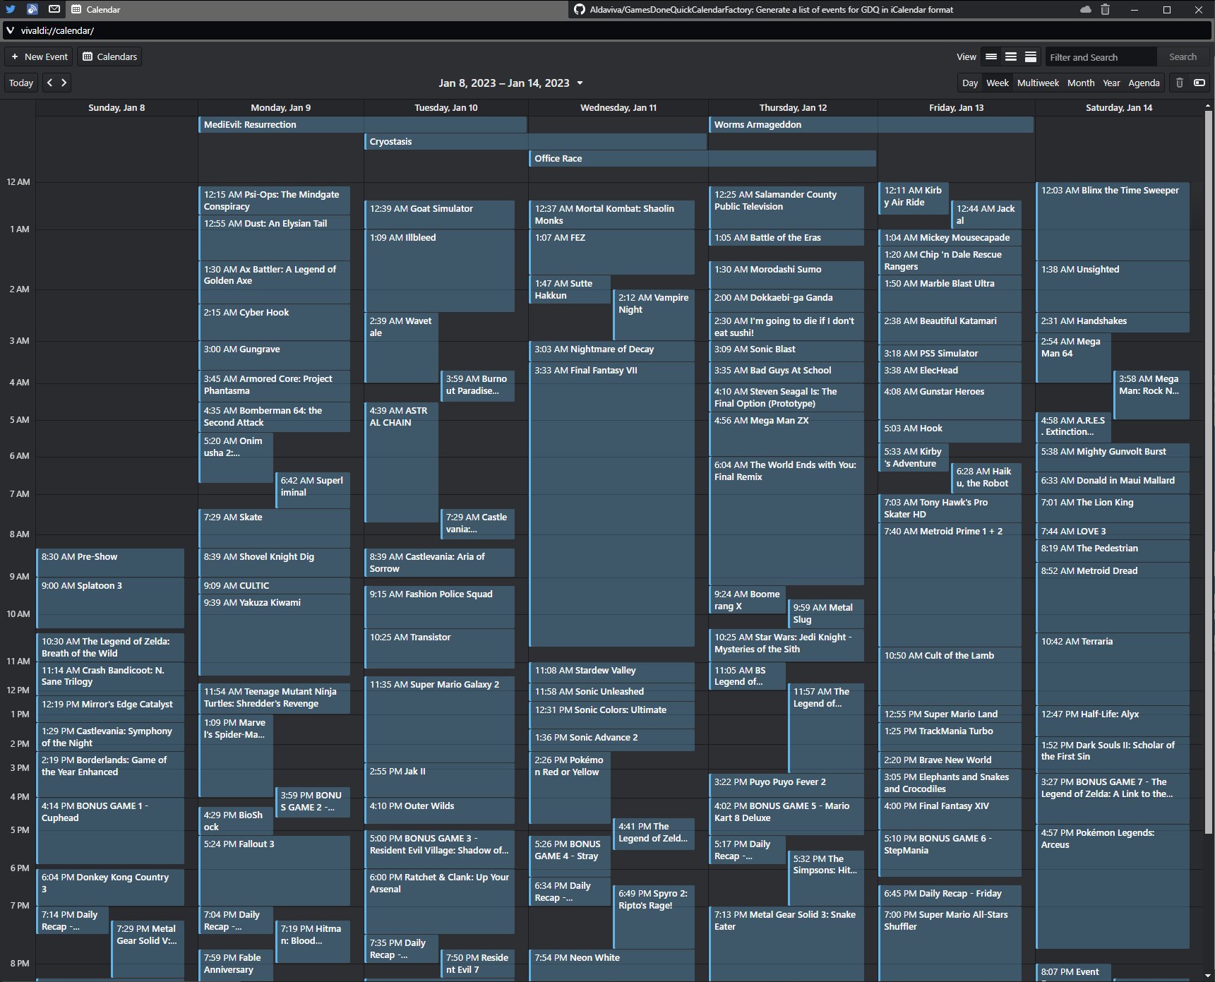The width and height of the screenshot is (1215, 982).
Task: Open closed tabs trash icon in tab bar
Action: tap(1106, 9)
